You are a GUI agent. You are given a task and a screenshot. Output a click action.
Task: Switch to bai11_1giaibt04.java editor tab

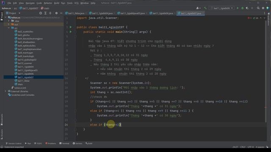tap(102, 13)
